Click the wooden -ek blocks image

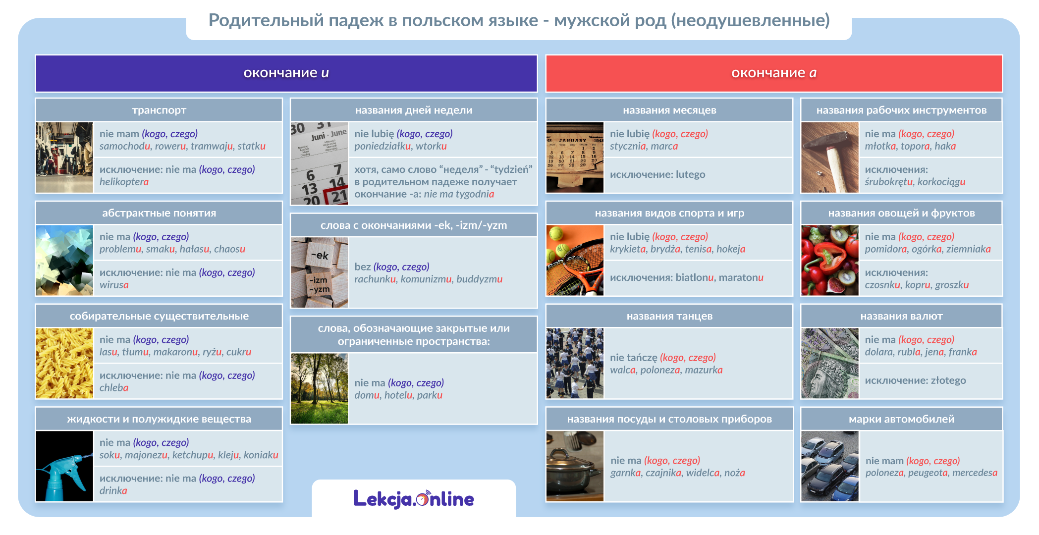pos(320,272)
